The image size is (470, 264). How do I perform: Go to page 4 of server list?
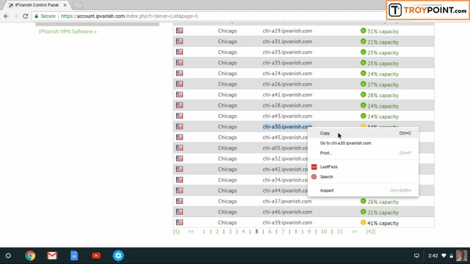[243, 231]
